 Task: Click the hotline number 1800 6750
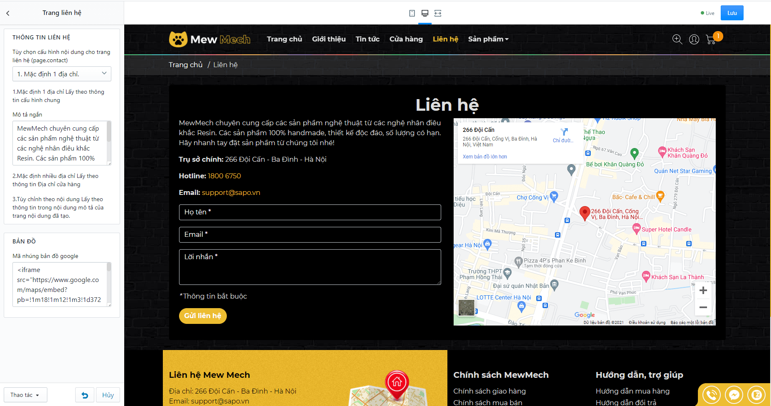(224, 176)
